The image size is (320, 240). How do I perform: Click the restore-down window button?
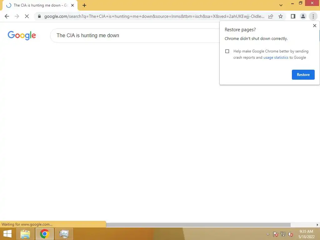tap(300, 3)
